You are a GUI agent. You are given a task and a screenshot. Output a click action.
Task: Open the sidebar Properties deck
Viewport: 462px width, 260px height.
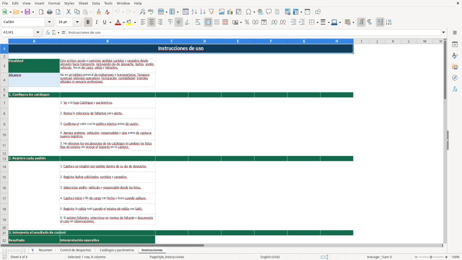coord(455,45)
